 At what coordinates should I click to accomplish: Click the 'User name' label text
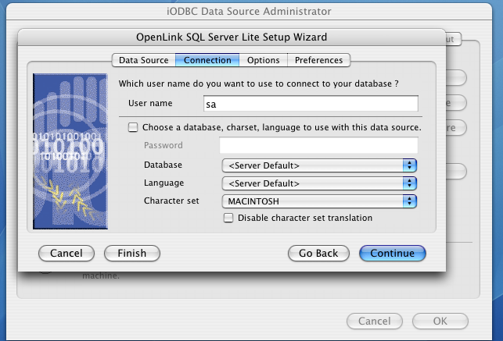[x=150, y=103]
